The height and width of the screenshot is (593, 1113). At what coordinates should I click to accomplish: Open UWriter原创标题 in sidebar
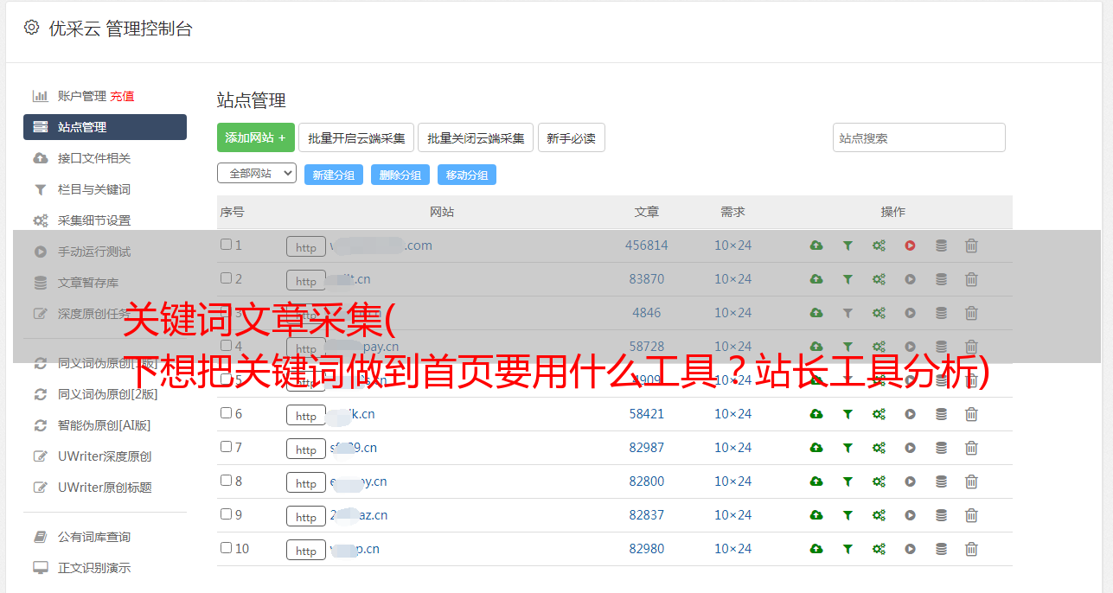pyautogui.click(x=105, y=488)
